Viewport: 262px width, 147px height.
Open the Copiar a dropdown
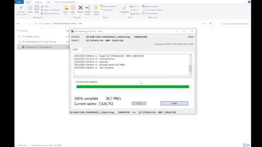72,15
